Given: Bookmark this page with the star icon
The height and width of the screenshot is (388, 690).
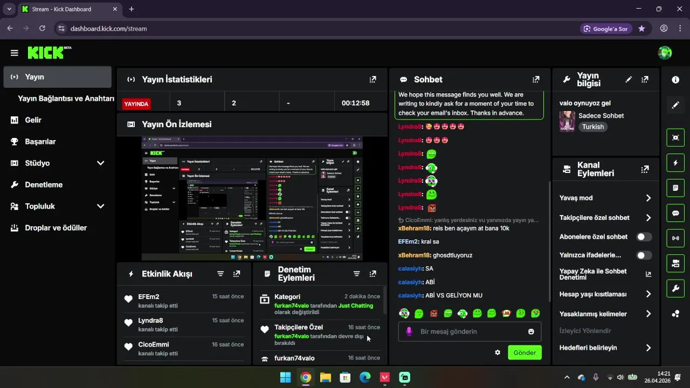Looking at the screenshot, I should coord(641,29).
